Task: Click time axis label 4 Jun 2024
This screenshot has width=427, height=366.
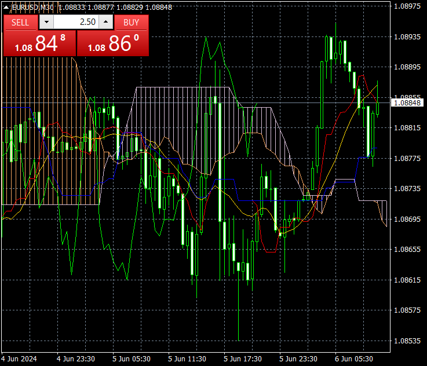Action: coord(19,359)
